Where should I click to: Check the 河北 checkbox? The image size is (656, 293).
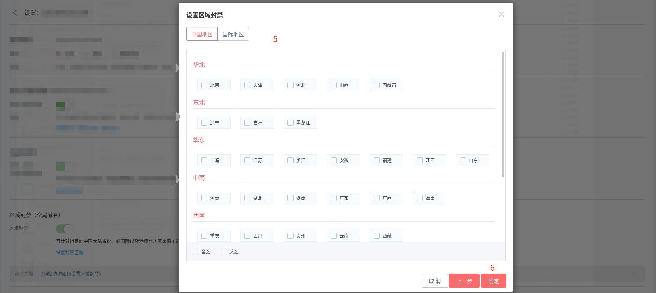290,85
